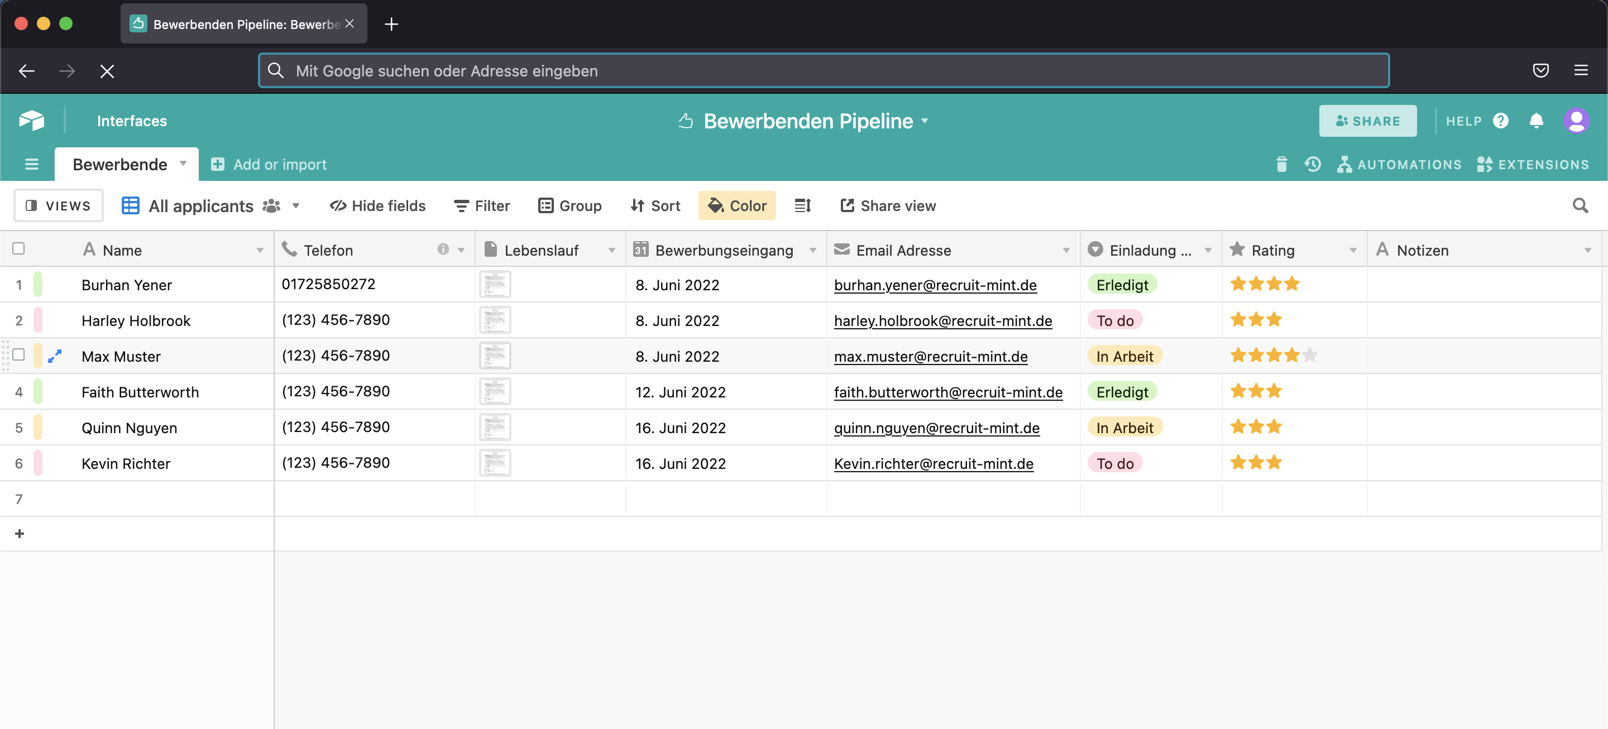Select the Bewerbende table tab
Image resolution: width=1608 pixels, height=729 pixels.
pyautogui.click(x=120, y=164)
